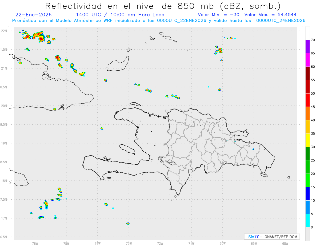Click the light blue 5–10 dBZ colorbar segment
The height and width of the screenshot is (247, 320).
pos(307,207)
